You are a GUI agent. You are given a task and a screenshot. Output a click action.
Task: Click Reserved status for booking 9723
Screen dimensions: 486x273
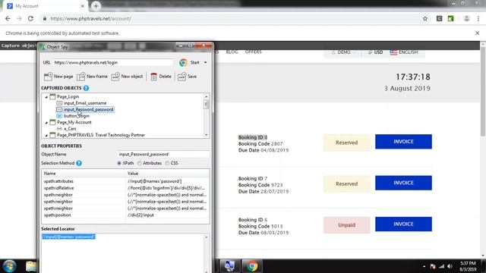pyautogui.click(x=346, y=184)
